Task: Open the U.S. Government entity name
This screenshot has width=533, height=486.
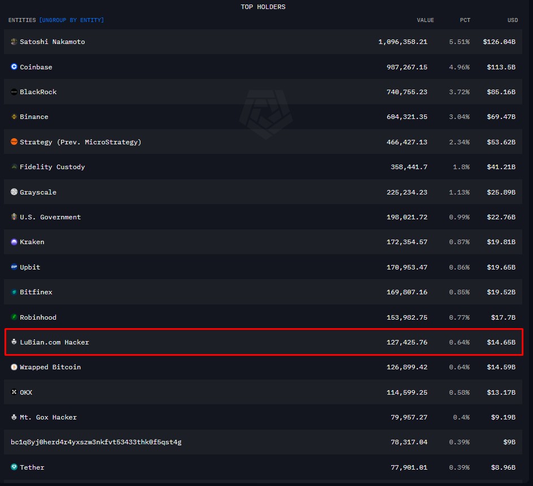Action: 50,217
